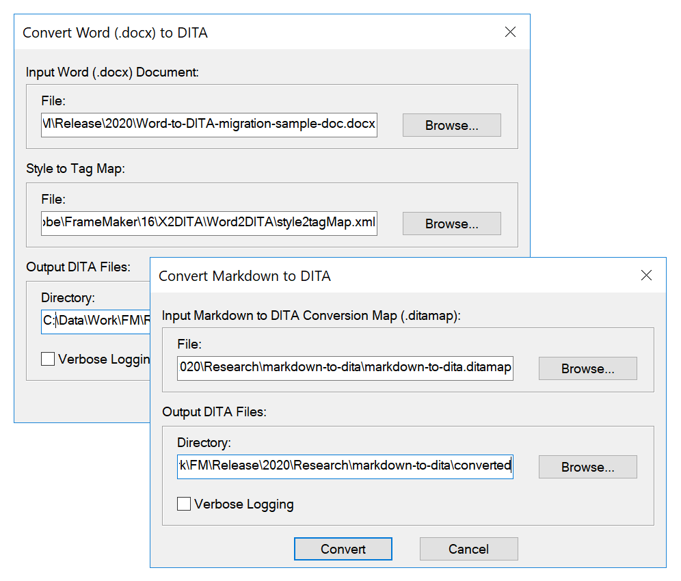This screenshot has height=581, width=681.
Task: Enable Verbose Logging in the Word dialog
Action: coord(48,359)
